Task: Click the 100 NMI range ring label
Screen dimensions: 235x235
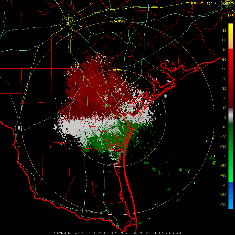Action: 118,22
